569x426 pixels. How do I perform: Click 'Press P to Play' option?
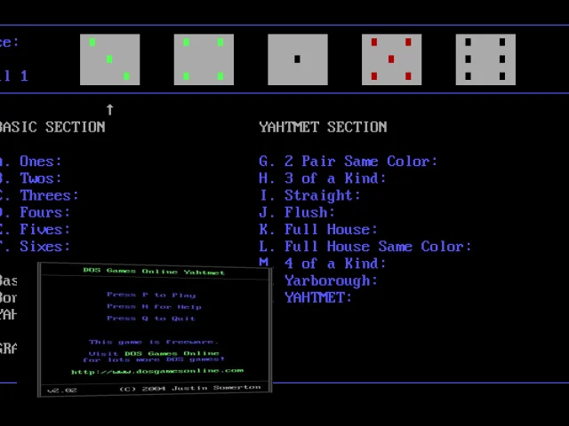click(151, 295)
